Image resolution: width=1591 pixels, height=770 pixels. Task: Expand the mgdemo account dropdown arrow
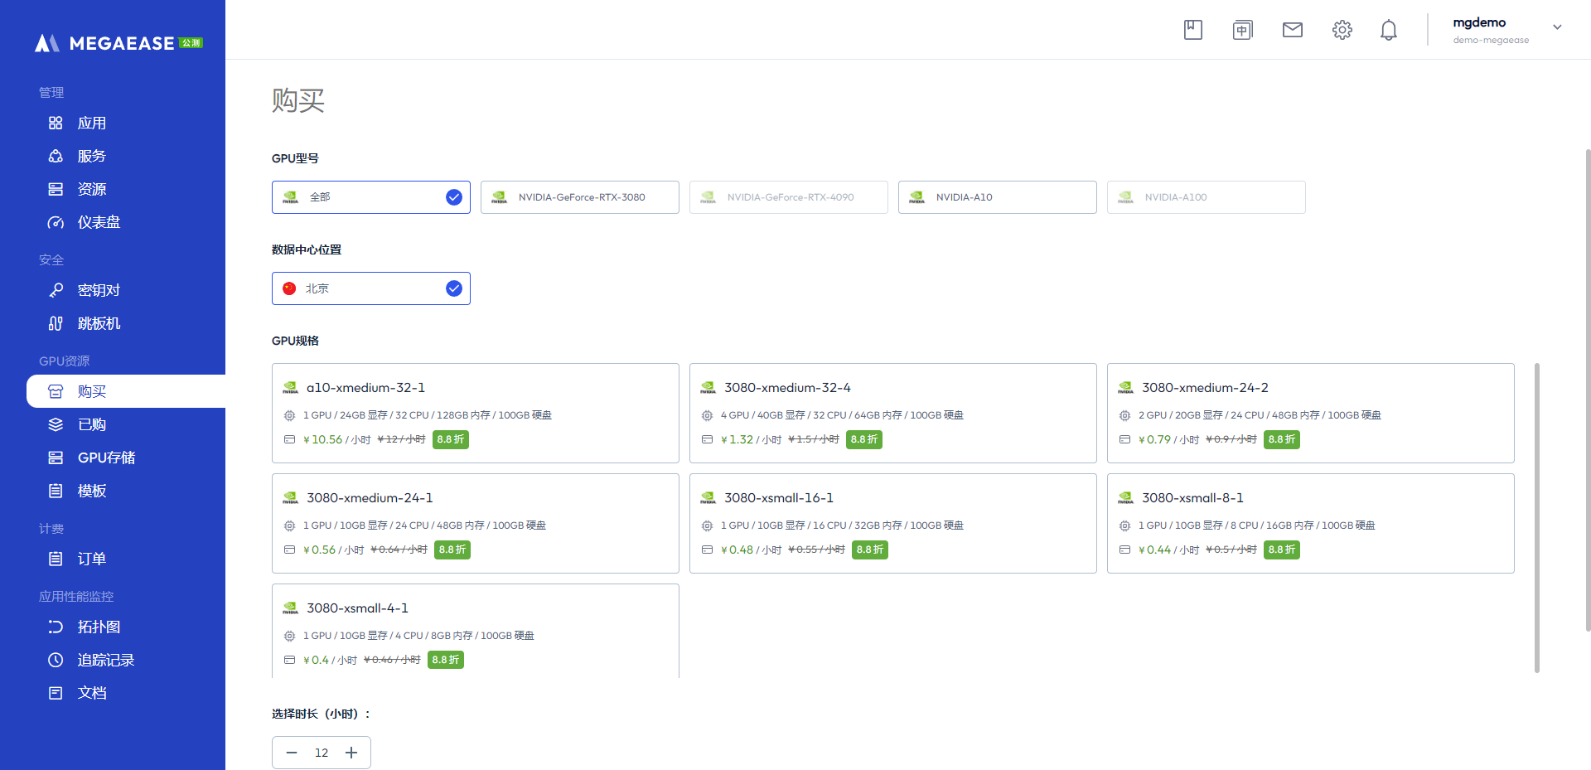(1557, 27)
